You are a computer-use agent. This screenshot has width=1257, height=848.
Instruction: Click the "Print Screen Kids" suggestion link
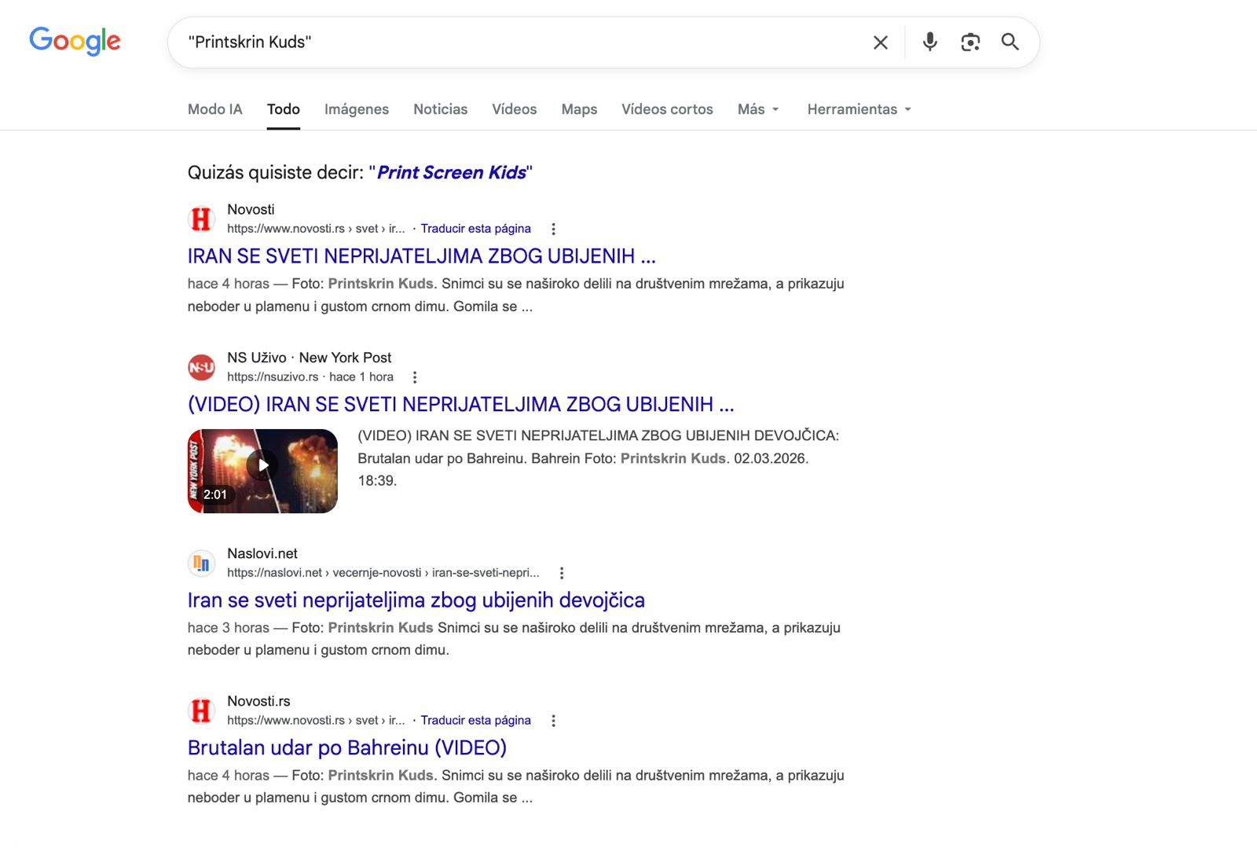(451, 172)
